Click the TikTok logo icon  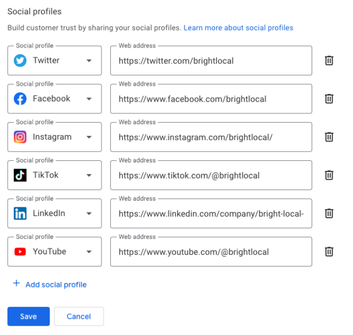click(20, 175)
